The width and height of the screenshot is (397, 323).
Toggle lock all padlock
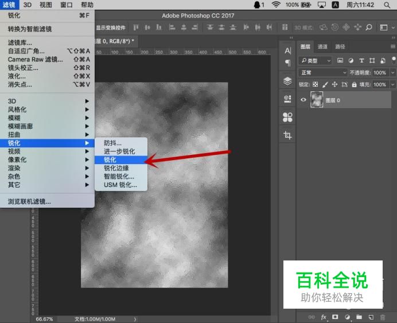click(354, 84)
